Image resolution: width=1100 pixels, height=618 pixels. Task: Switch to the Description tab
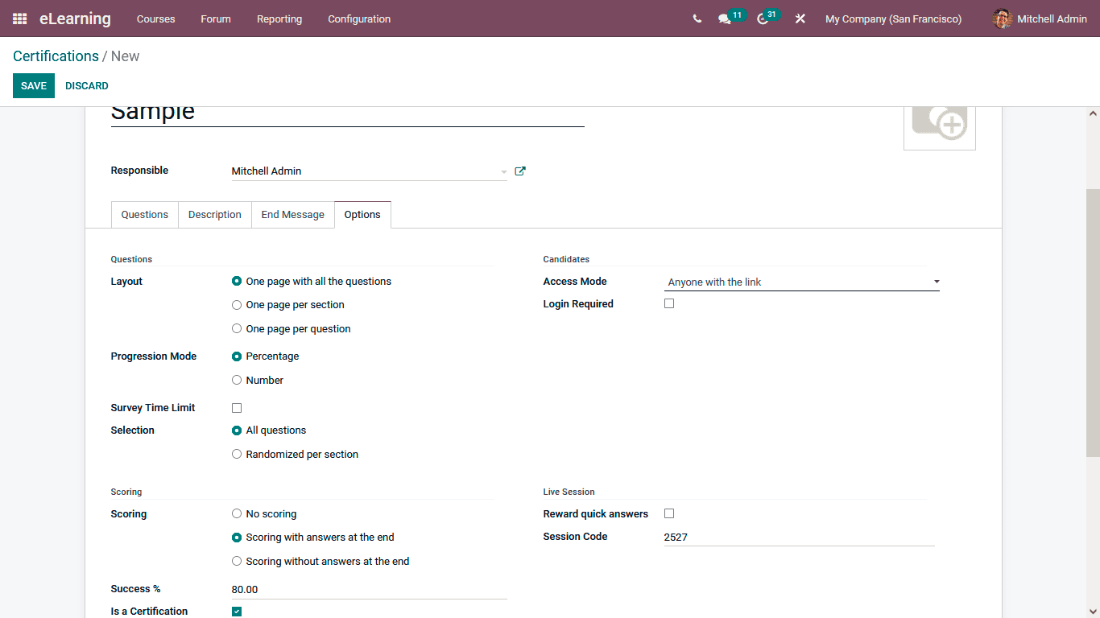point(214,214)
